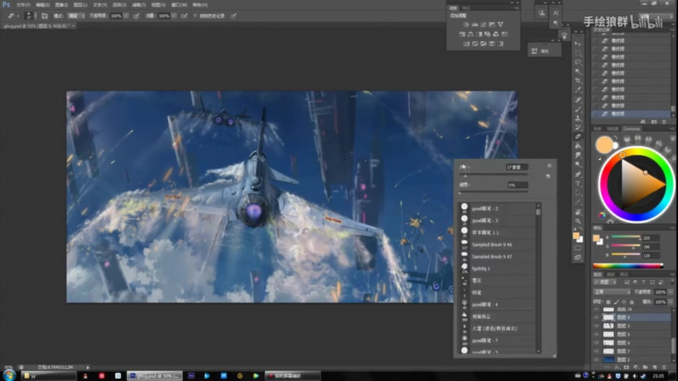
Task: Change screen mode at the toolbox bottom
Action: tap(578, 258)
